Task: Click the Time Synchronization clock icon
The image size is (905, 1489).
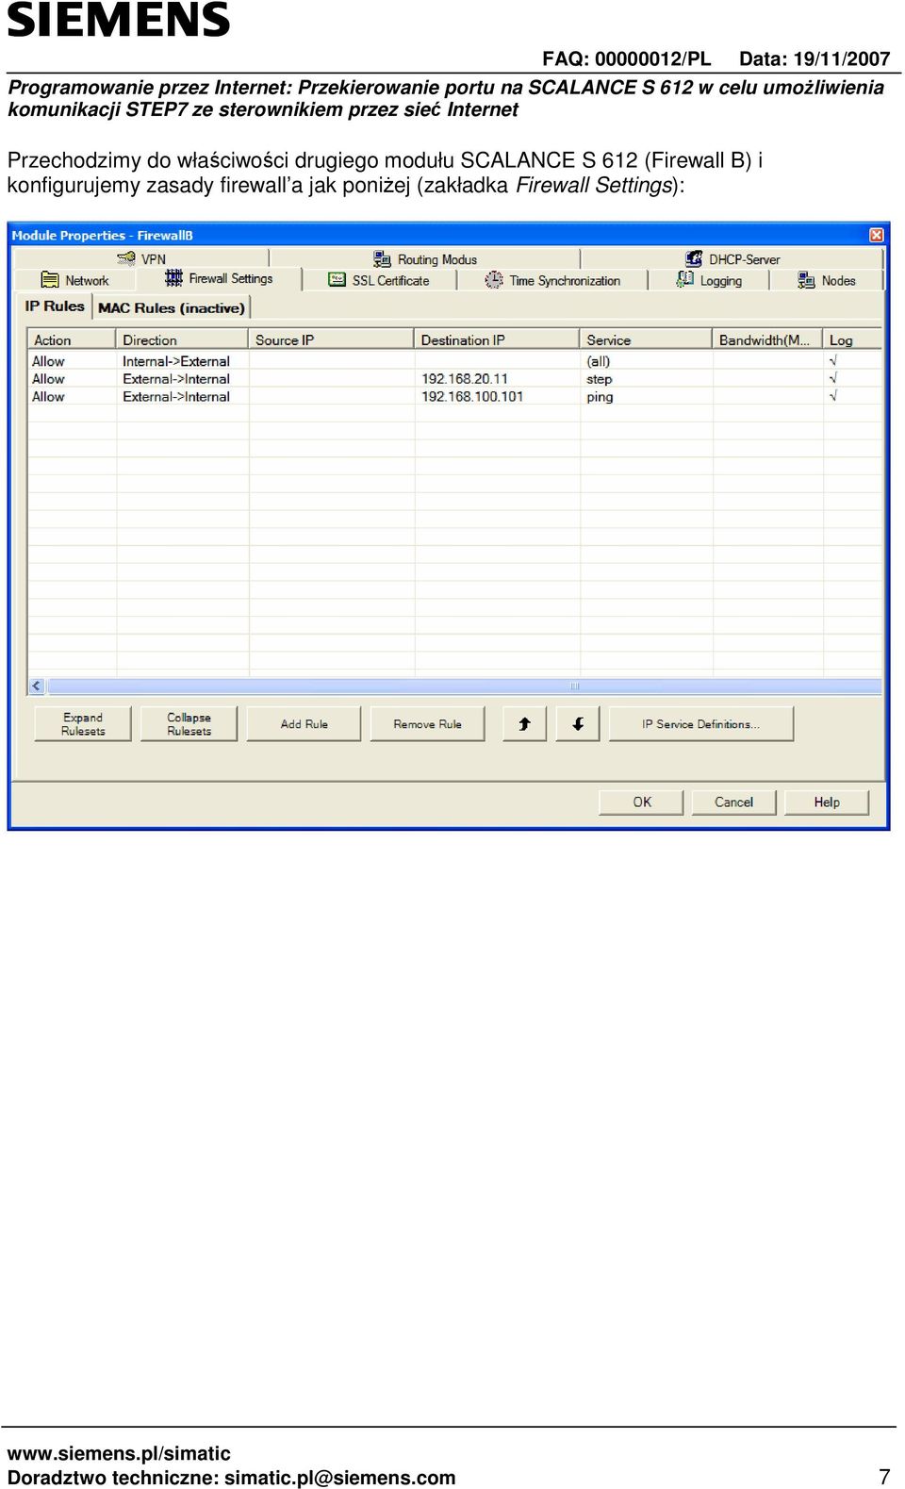Action: (x=494, y=280)
